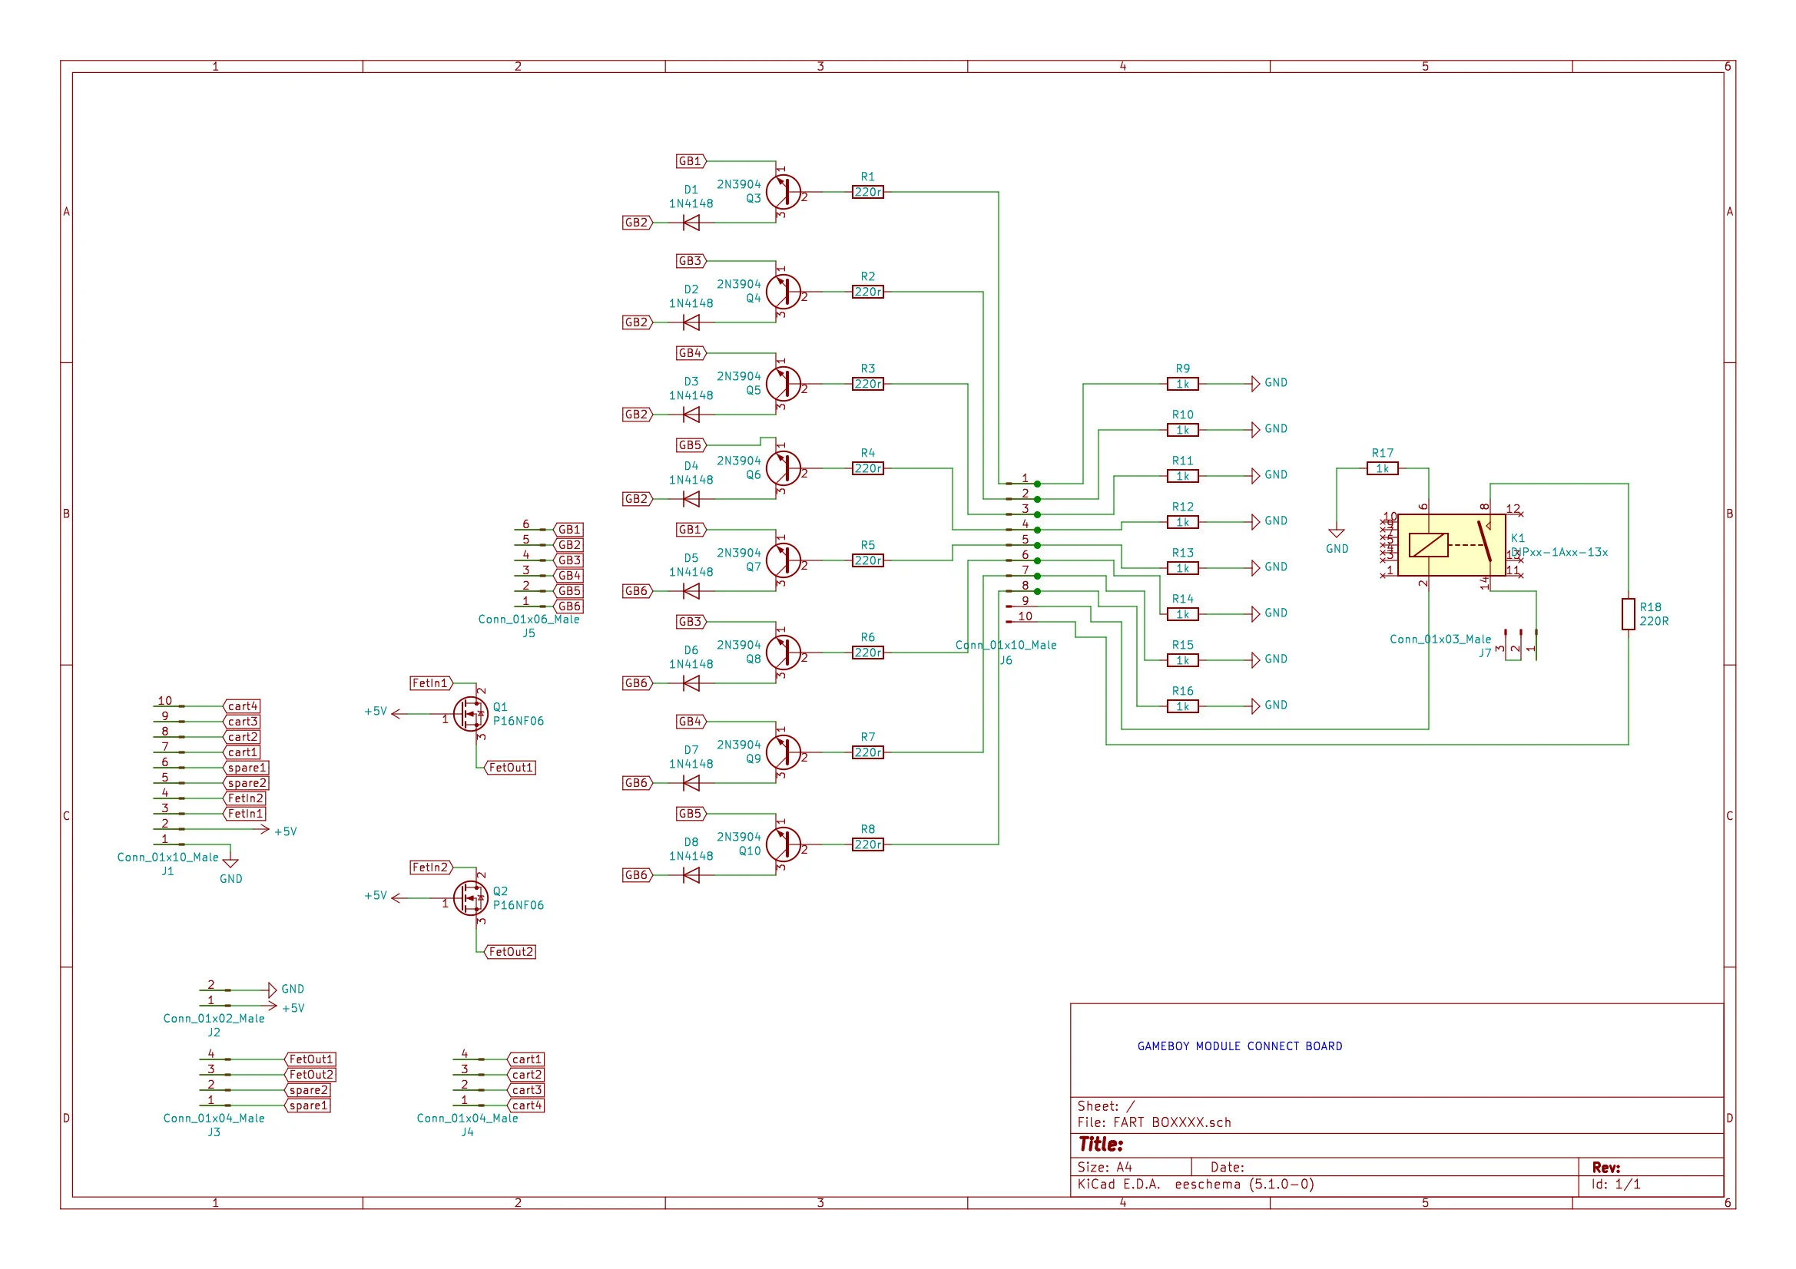Select the R9 1k resistor
This screenshot has height=1269, width=1796.
[x=1182, y=384]
